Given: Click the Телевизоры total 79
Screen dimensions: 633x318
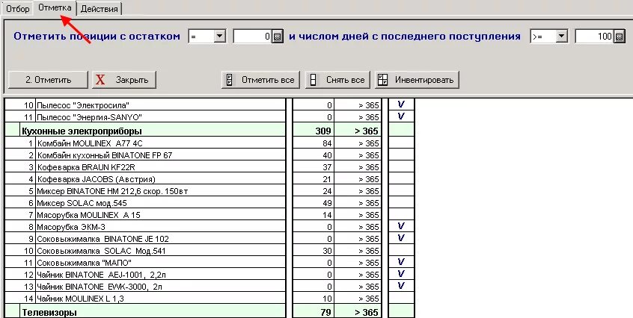Looking at the screenshot, I should (x=325, y=312).
